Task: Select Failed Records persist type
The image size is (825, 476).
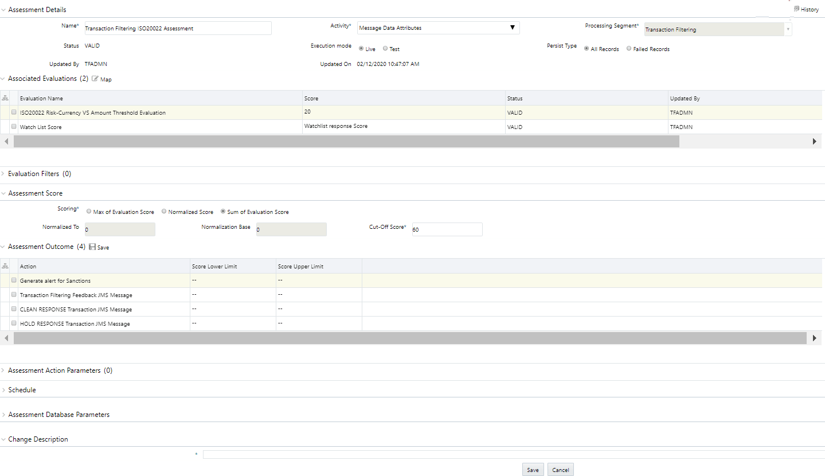Action: coord(629,49)
